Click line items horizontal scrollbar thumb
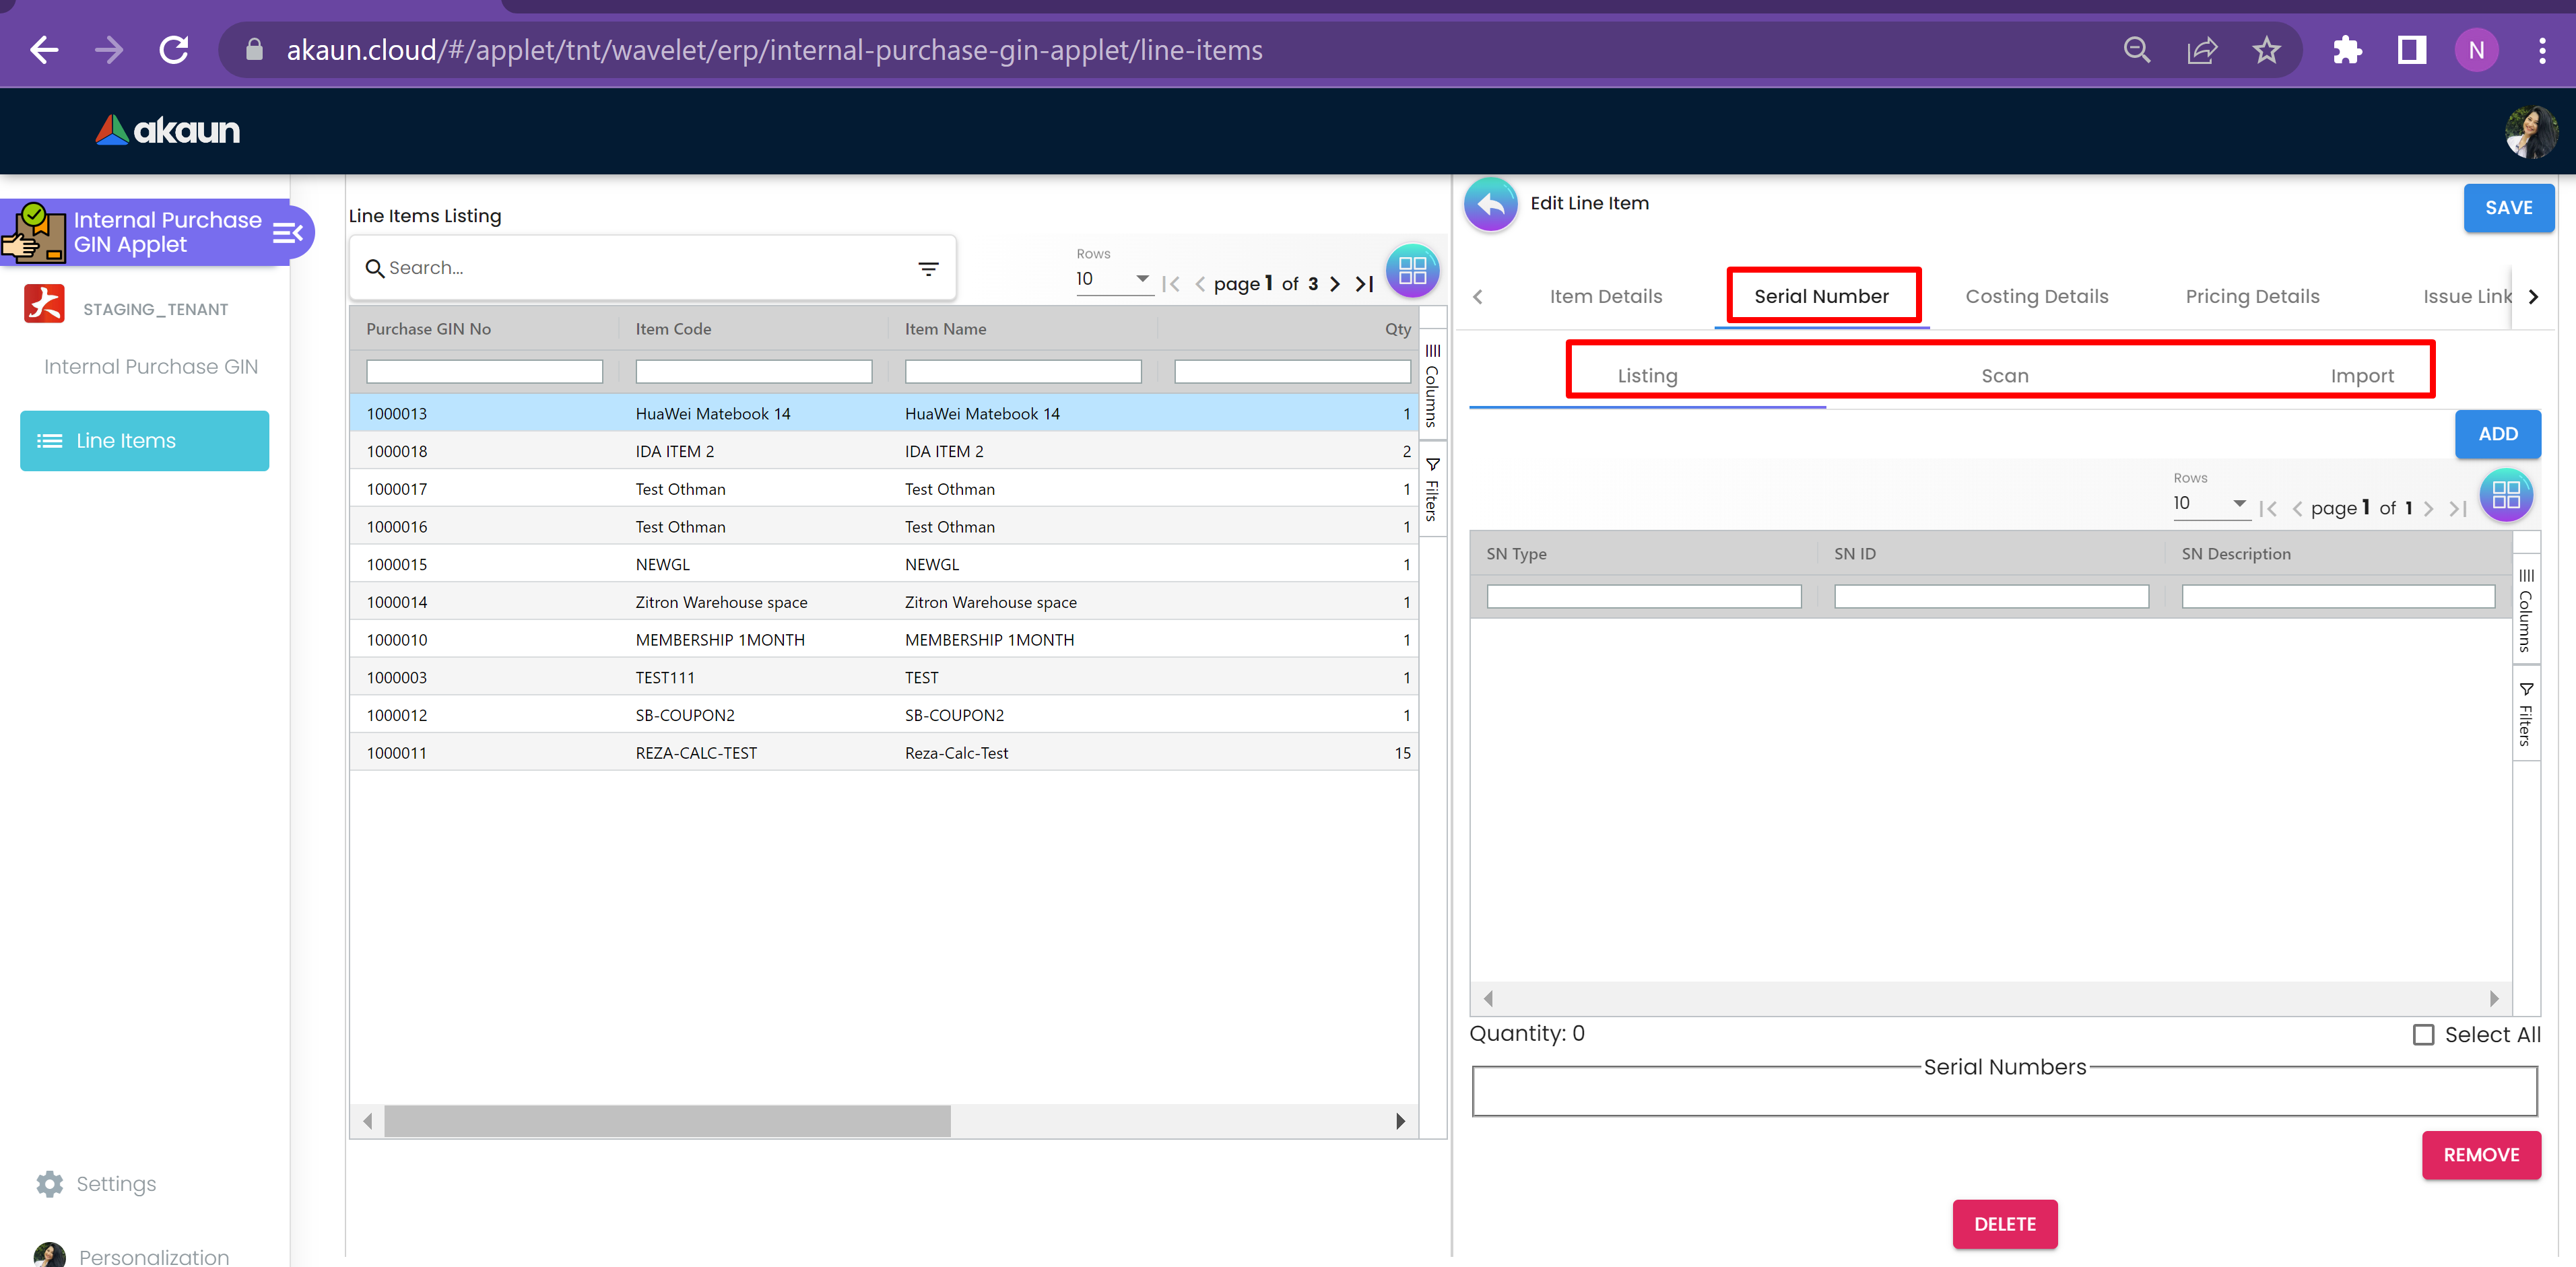Viewport: 2576px width, 1267px height. (667, 1121)
